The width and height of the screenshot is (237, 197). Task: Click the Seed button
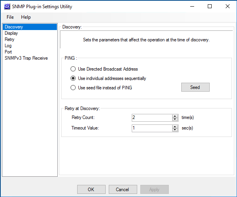(x=195, y=87)
